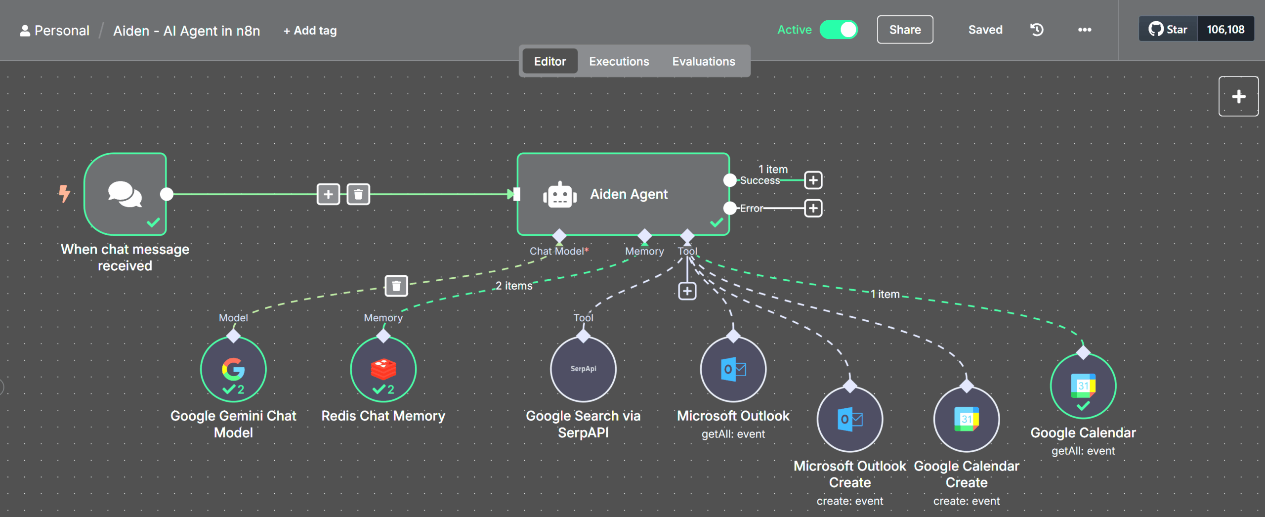This screenshot has width=1265, height=517.
Task: Click the chat trigger output handle
Action: (167, 194)
